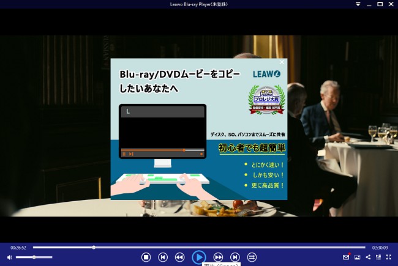Take a snapshot with the screenshot icon
Screen dimensions: 398x266
click(357, 257)
